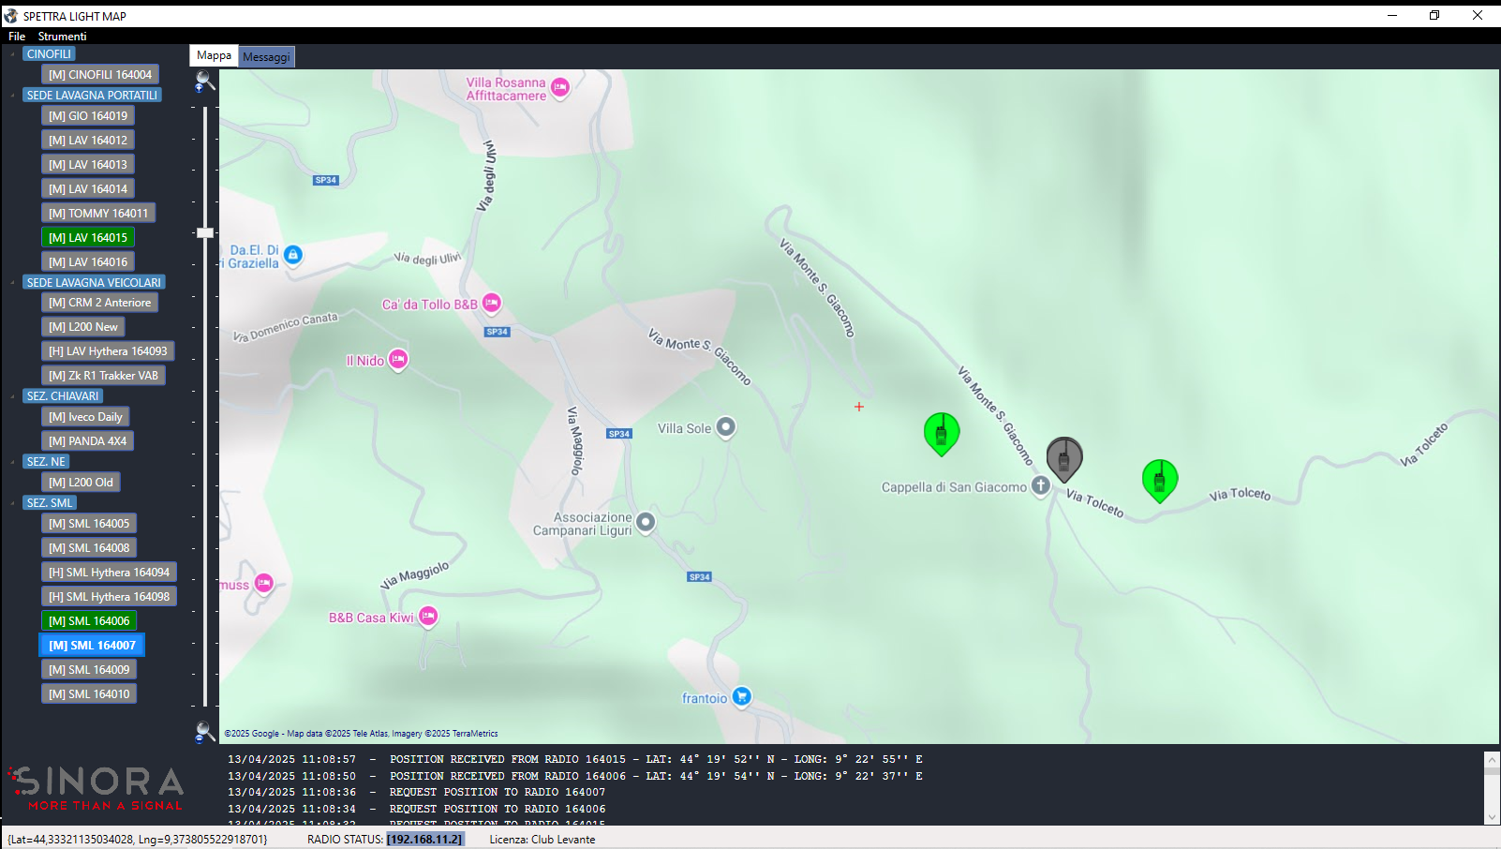Select SML Hythera 164098

[109, 597]
